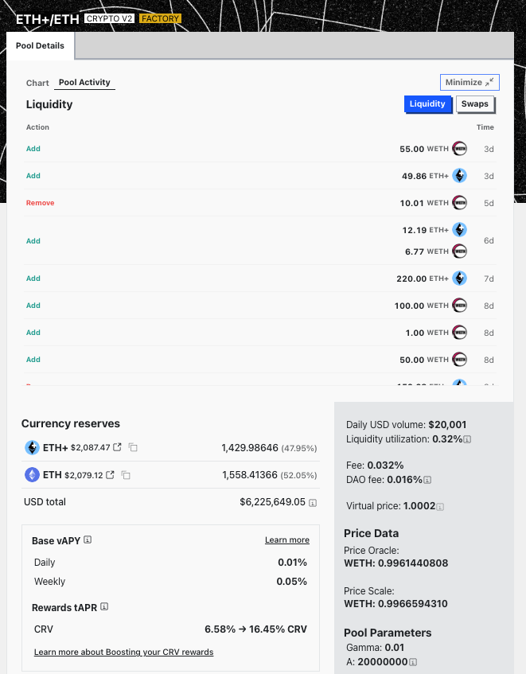Show Base vAPY info tooltip
Image resolution: width=526 pixels, height=674 pixels.
coord(88,540)
